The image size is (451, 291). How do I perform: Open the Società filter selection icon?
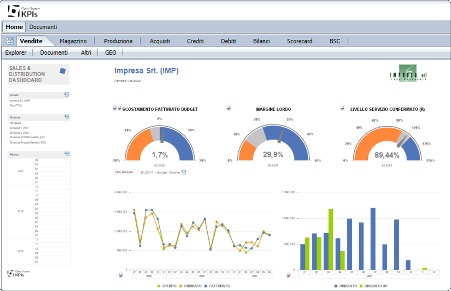(x=66, y=95)
